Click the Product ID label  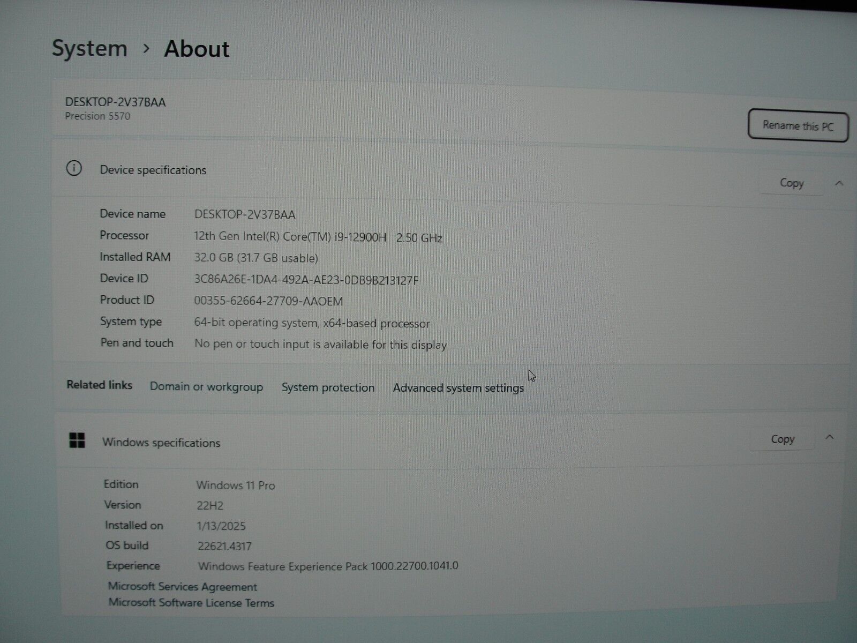coord(127,300)
